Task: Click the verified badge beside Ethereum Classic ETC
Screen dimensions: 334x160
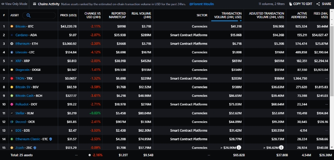Action: click(x=51, y=139)
